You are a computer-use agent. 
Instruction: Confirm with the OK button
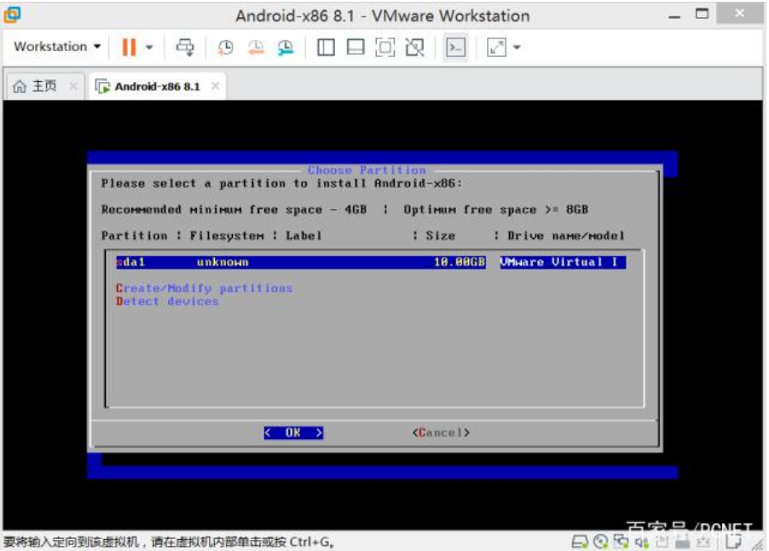[x=293, y=432]
